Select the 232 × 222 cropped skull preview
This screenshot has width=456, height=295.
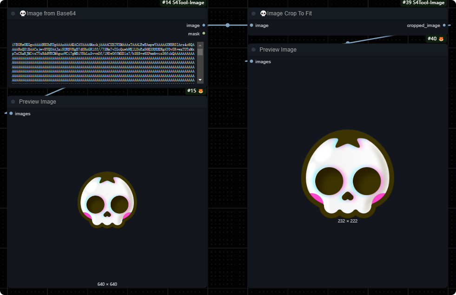click(347, 173)
